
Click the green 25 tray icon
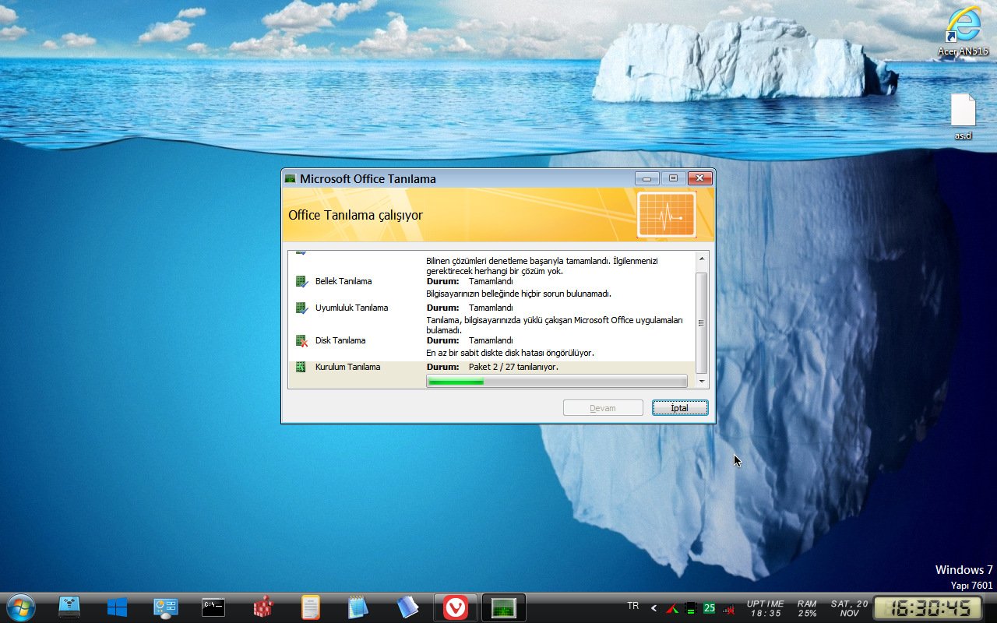point(709,608)
